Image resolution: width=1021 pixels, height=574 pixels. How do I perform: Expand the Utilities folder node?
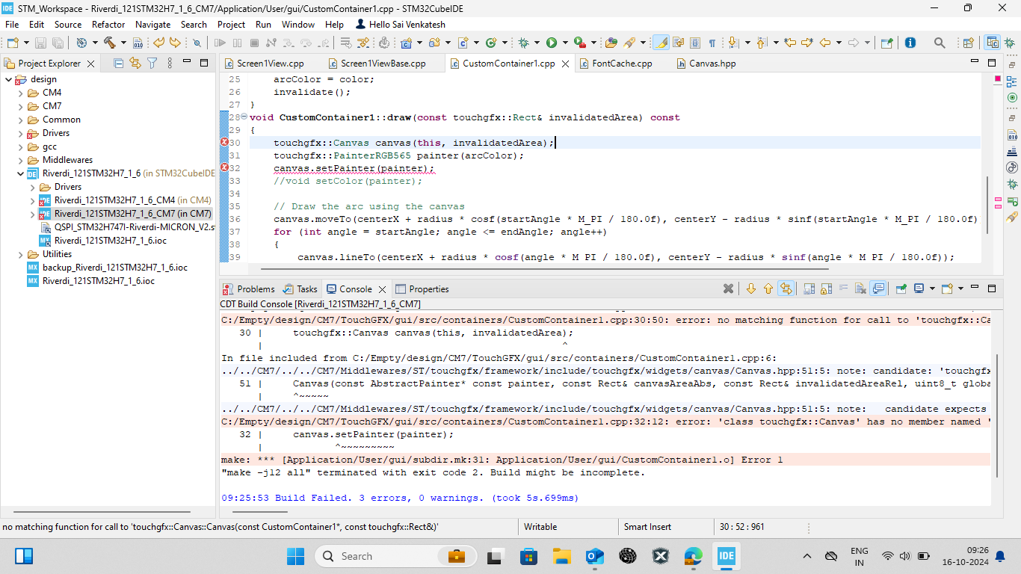21,254
